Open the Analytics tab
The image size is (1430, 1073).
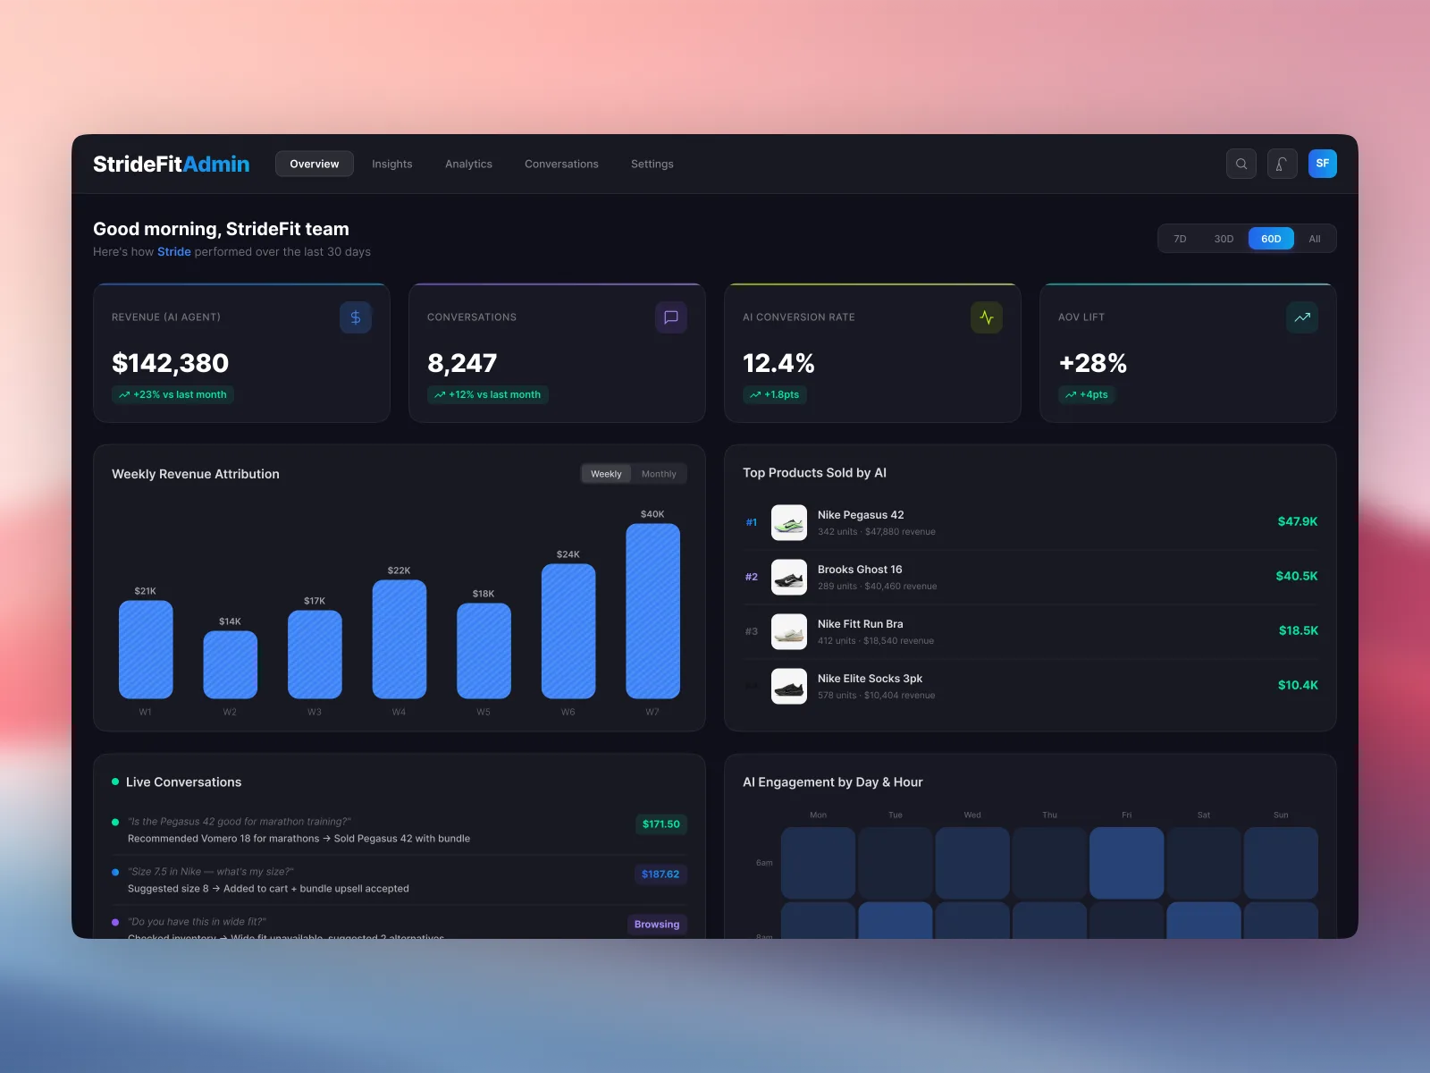(x=469, y=164)
